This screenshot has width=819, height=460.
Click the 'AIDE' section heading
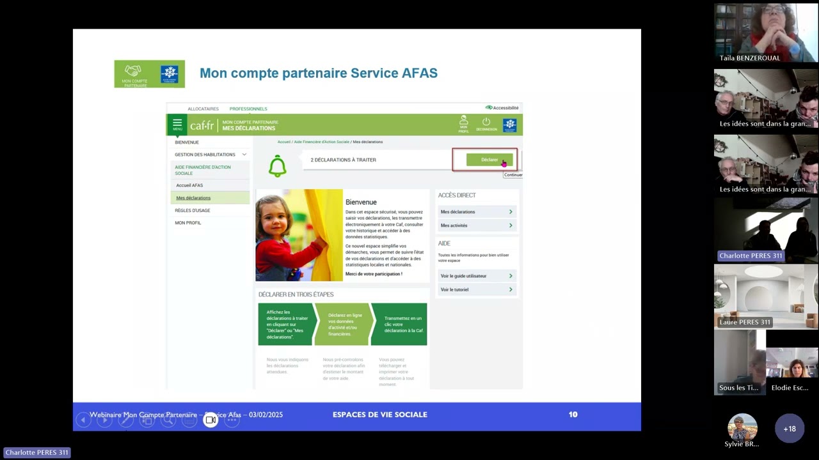point(444,243)
